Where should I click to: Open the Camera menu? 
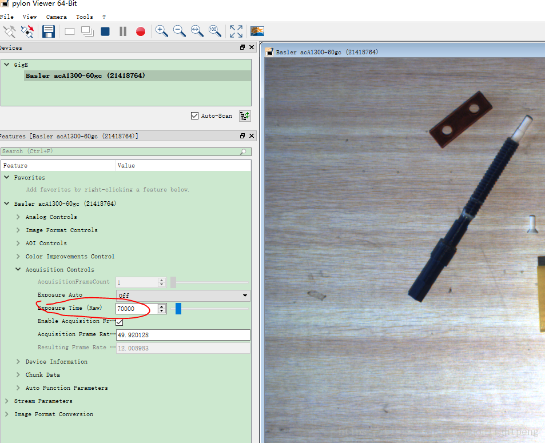tap(56, 17)
